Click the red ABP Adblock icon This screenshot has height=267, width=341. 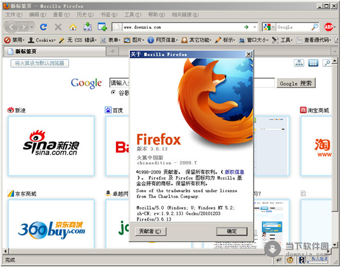pos(328,27)
